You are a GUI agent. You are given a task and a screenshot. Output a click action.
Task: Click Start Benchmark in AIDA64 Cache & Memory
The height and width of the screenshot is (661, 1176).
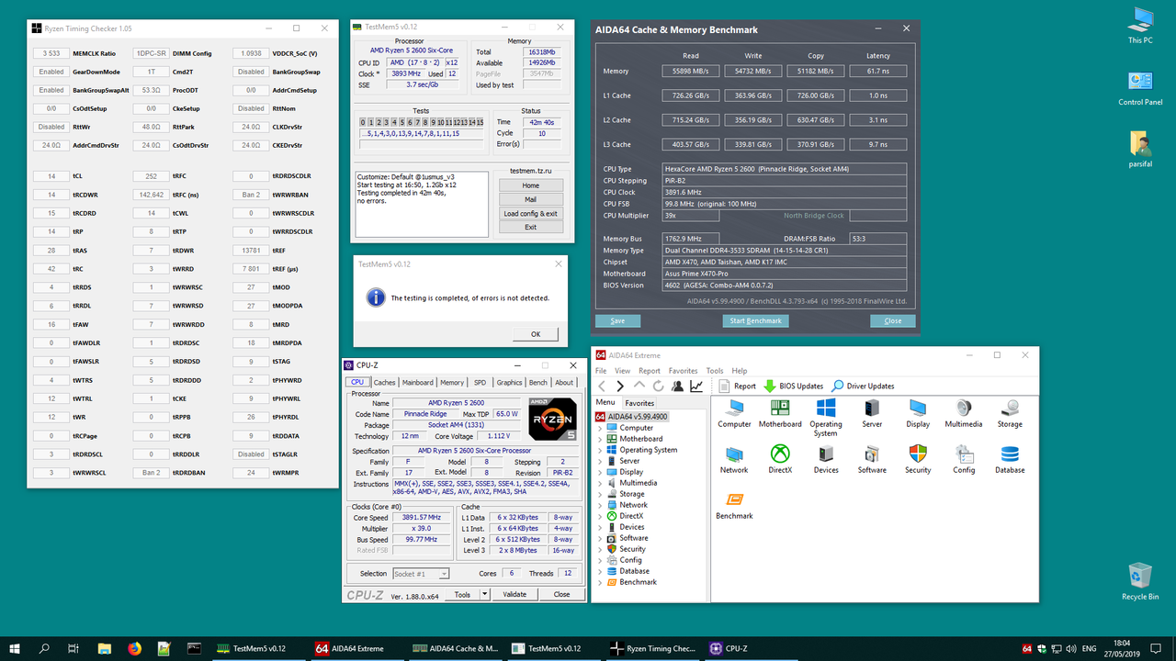[756, 320]
